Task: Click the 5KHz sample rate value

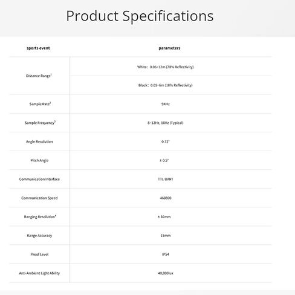Action: 165,104
